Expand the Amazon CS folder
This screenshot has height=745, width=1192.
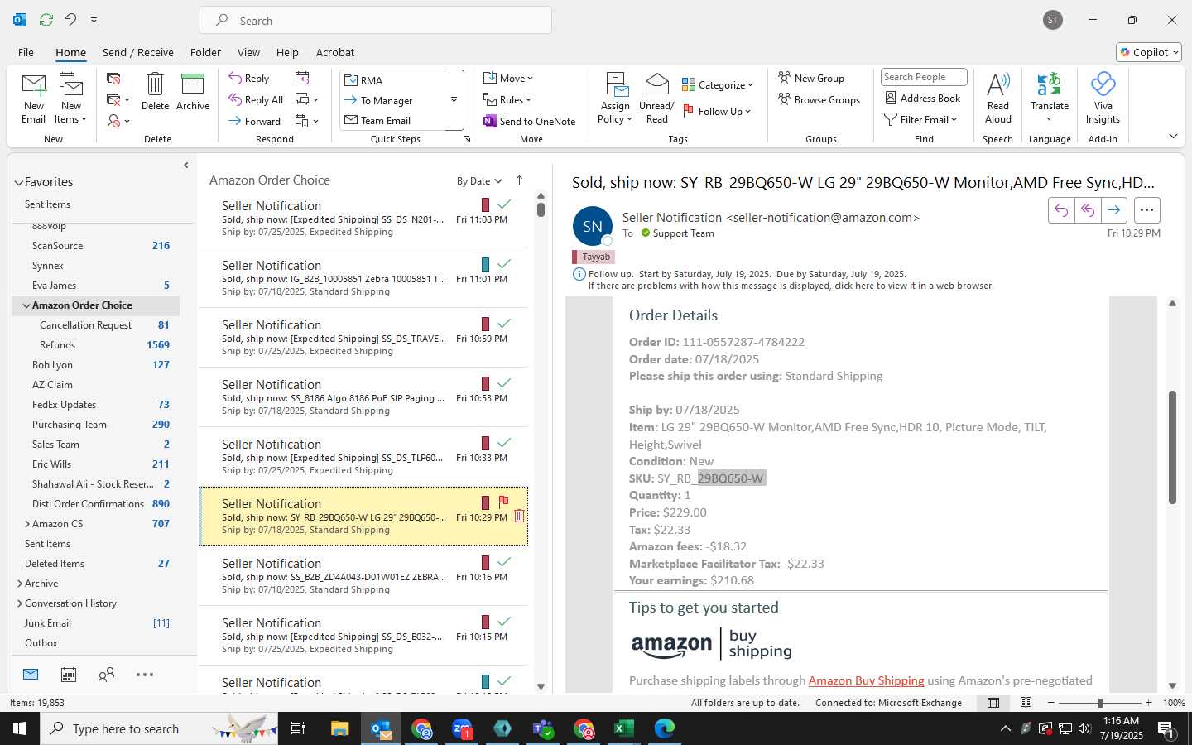point(27,524)
